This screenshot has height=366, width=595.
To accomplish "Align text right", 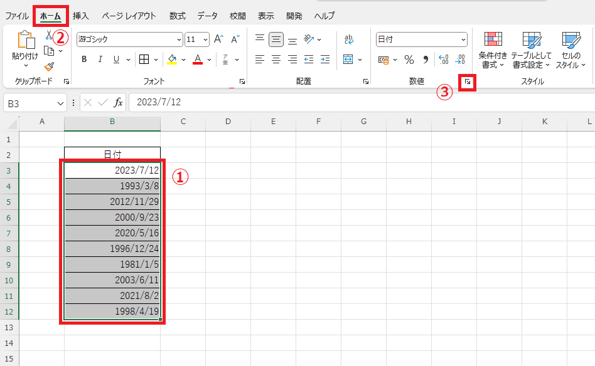I will pos(292,60).
